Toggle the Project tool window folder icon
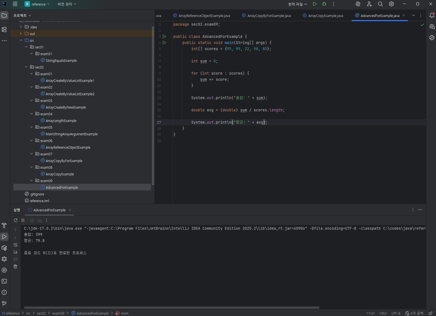Screen dimensions: 436x316 4,15
